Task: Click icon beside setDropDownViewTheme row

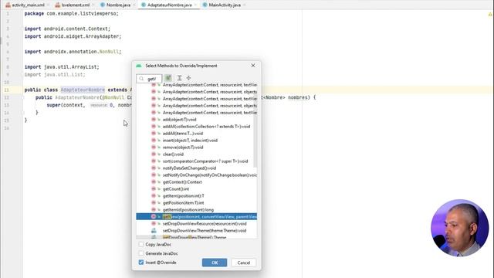Action: (x=154, y=230)
